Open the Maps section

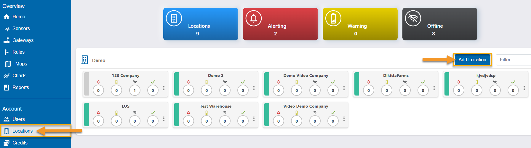coord(16,64)
